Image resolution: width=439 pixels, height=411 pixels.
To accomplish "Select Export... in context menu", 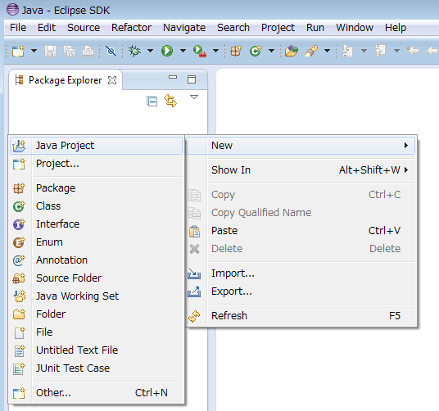I will coord(301,291).
